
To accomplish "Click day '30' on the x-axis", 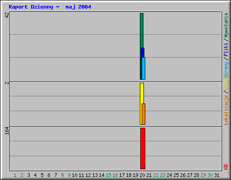I will [210, 175].
